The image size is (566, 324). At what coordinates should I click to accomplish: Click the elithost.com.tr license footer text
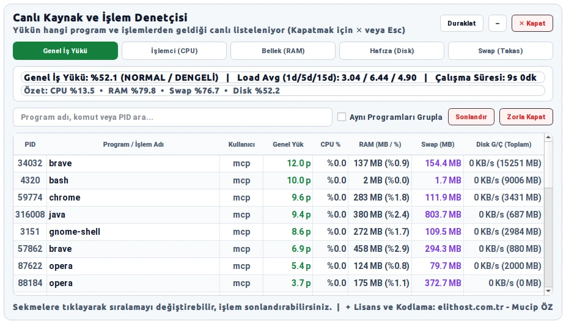coord(449,307)
